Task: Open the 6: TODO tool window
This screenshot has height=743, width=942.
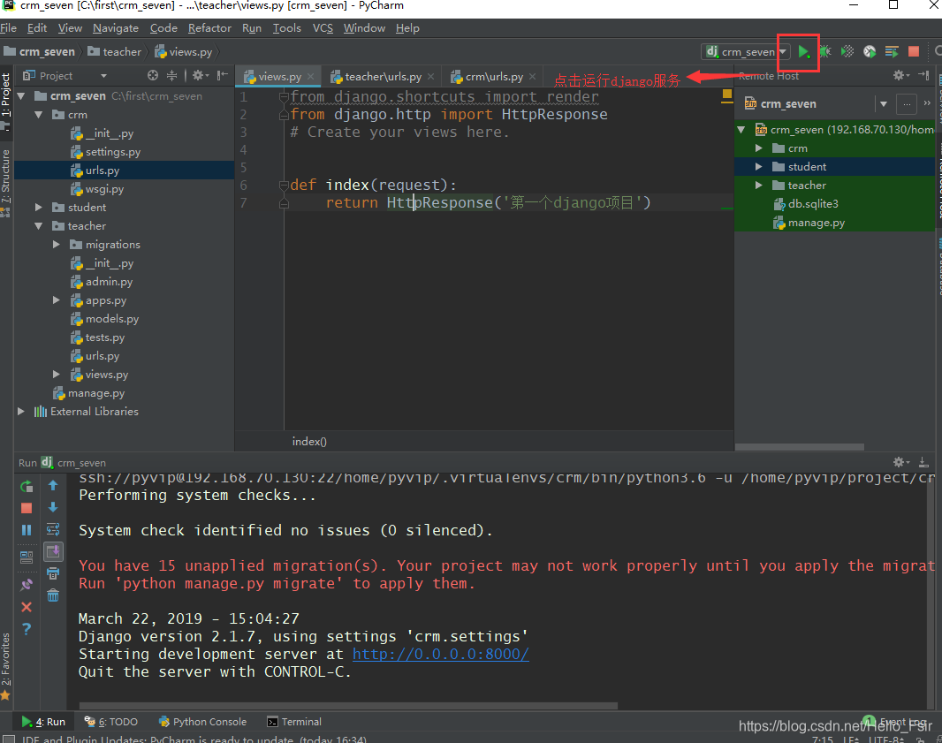Action: 111,722
